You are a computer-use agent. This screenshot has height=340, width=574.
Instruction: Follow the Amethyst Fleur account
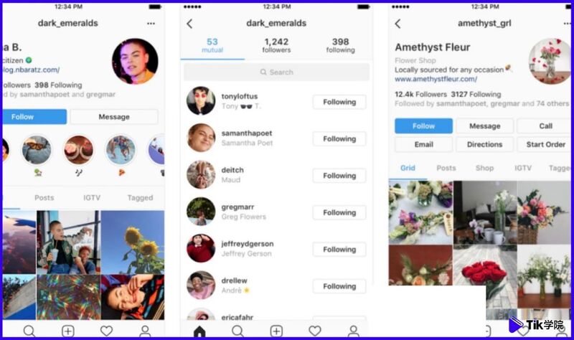click(423, 126)
